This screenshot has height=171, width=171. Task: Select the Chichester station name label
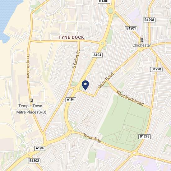(141, 45)
